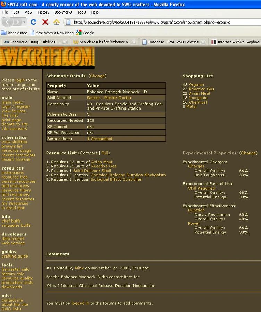
Task: Click the browser Back arrow button
Action: (7, 22)
